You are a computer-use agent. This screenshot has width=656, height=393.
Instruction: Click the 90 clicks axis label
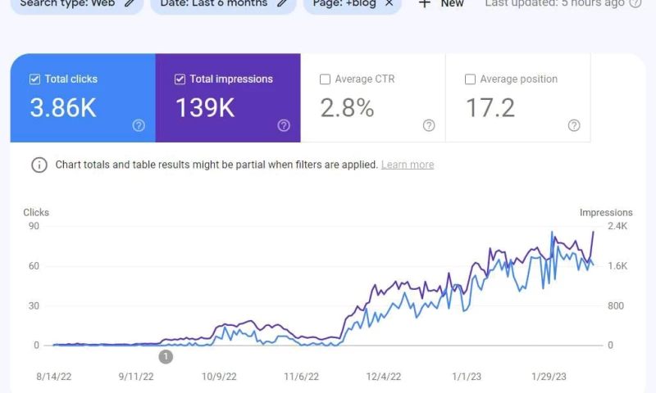[x=34, y=226]
